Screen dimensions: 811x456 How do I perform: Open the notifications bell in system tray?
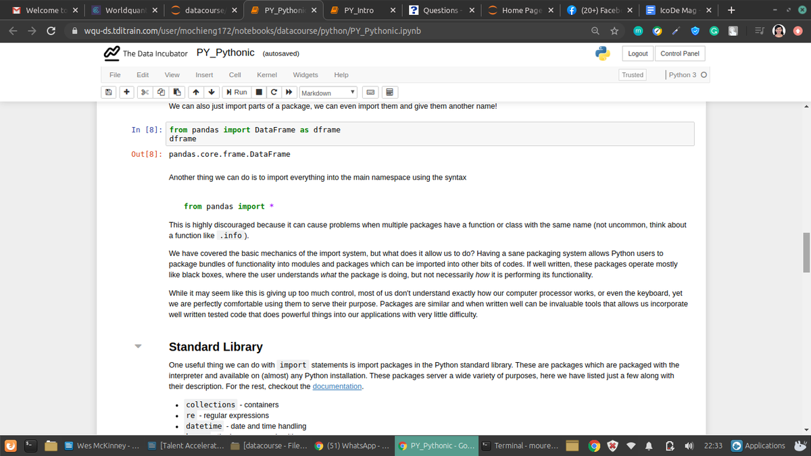pyautogui.click(x=648, y=446)
